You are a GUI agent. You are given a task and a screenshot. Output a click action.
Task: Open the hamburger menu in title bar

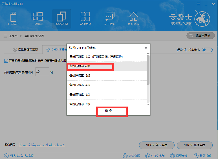pyautogui.click(x=198, y=4)
